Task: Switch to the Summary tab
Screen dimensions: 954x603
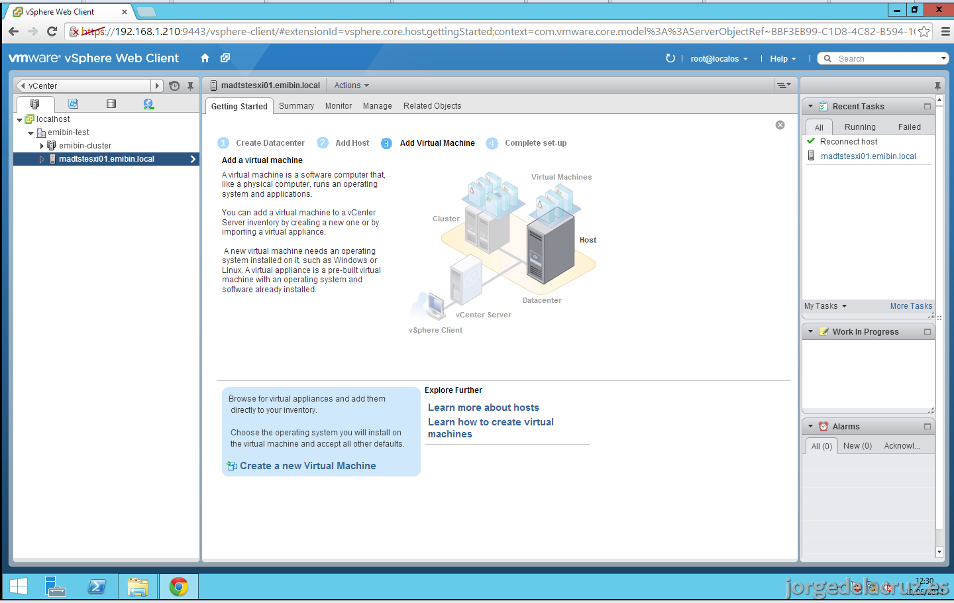Action: pos(296,106)
